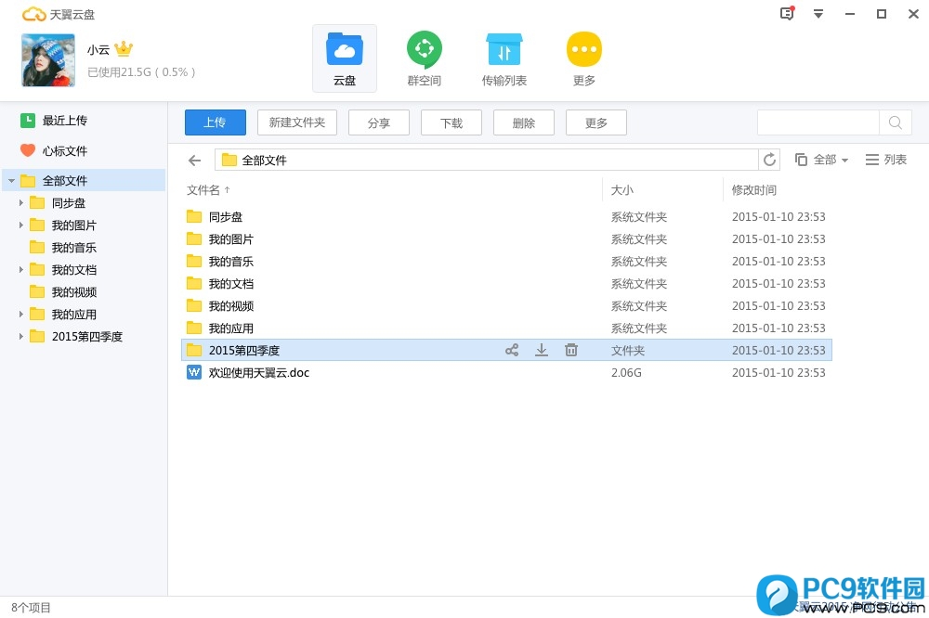Screen dimensions: 929x618
Task: Sort by the 文件名 column header
Action: [x=208, y=190]
